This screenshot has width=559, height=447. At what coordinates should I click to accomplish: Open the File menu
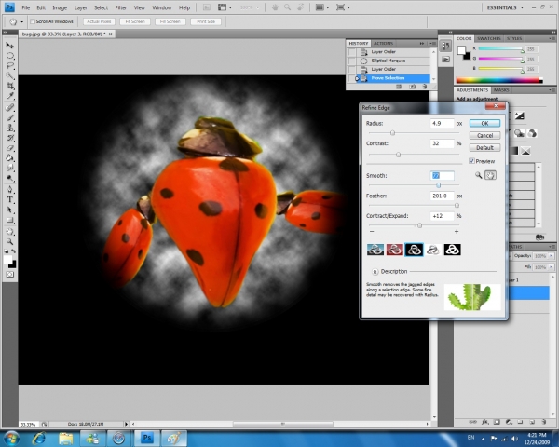click(x=26, y=7)
